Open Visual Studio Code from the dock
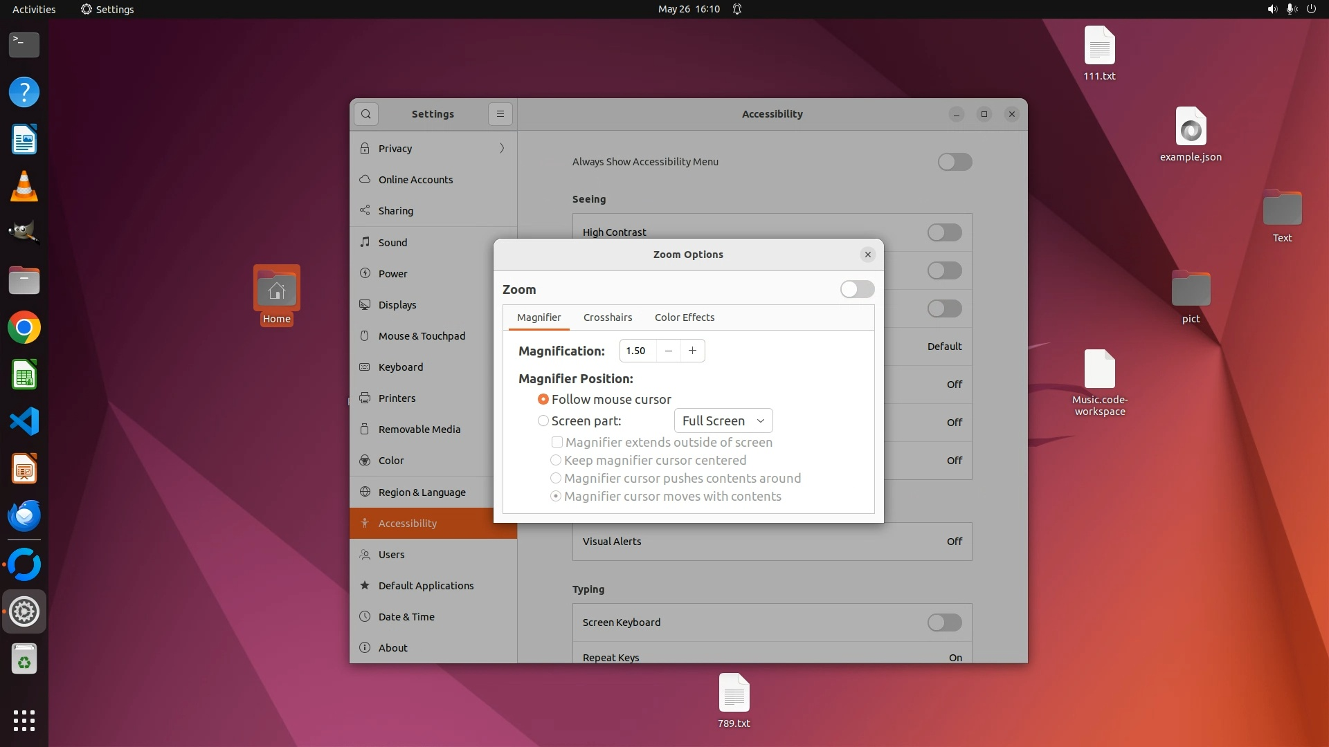Screen dimensions: 1329x747 24,421
